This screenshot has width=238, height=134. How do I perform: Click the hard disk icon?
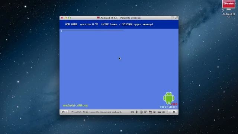(159, 112)
